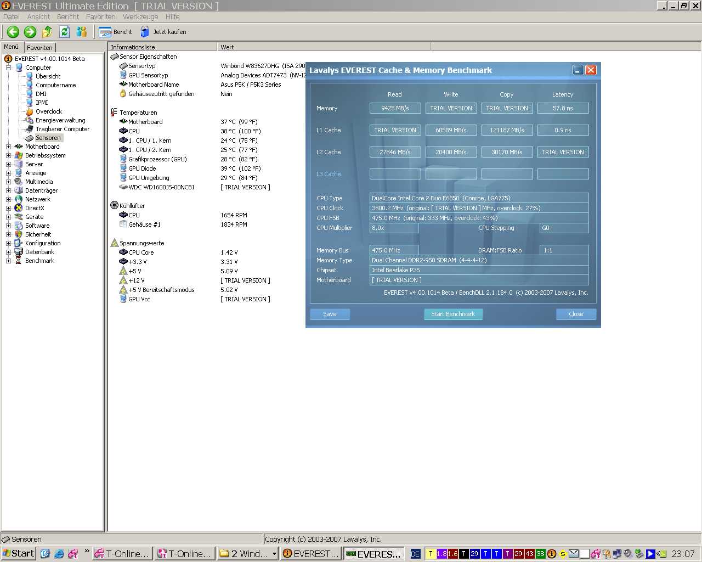
Task: Expand the Motherboard tree node
Action: tap(9, 147)
